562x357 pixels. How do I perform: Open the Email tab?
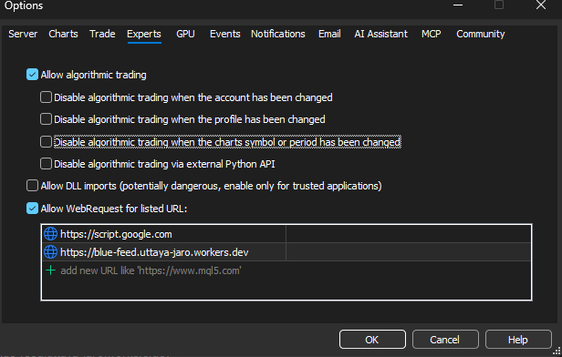point(329,34)
